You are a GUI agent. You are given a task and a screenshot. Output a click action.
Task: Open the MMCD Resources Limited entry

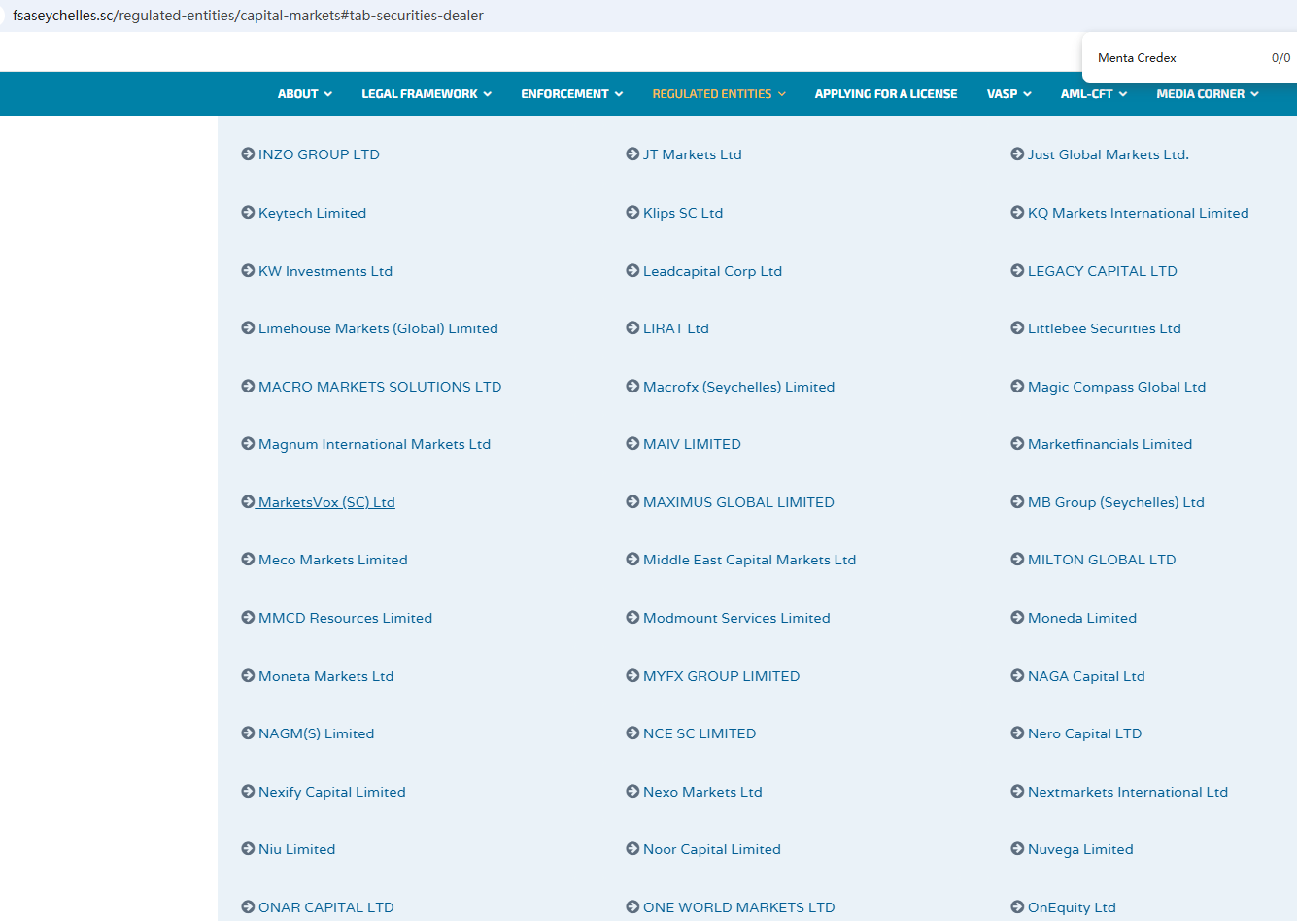(x=345, y=618)
